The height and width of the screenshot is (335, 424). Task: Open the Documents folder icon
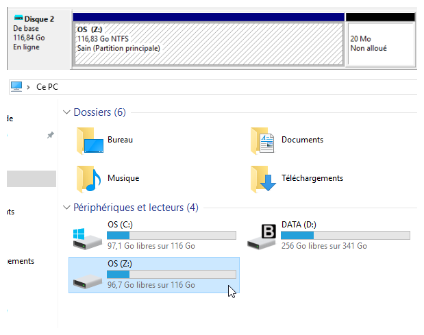[x=262, y=140]
